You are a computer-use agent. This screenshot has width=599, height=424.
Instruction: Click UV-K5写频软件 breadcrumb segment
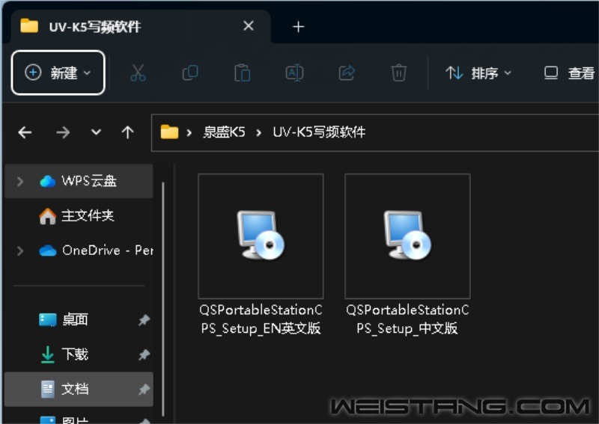319,132
